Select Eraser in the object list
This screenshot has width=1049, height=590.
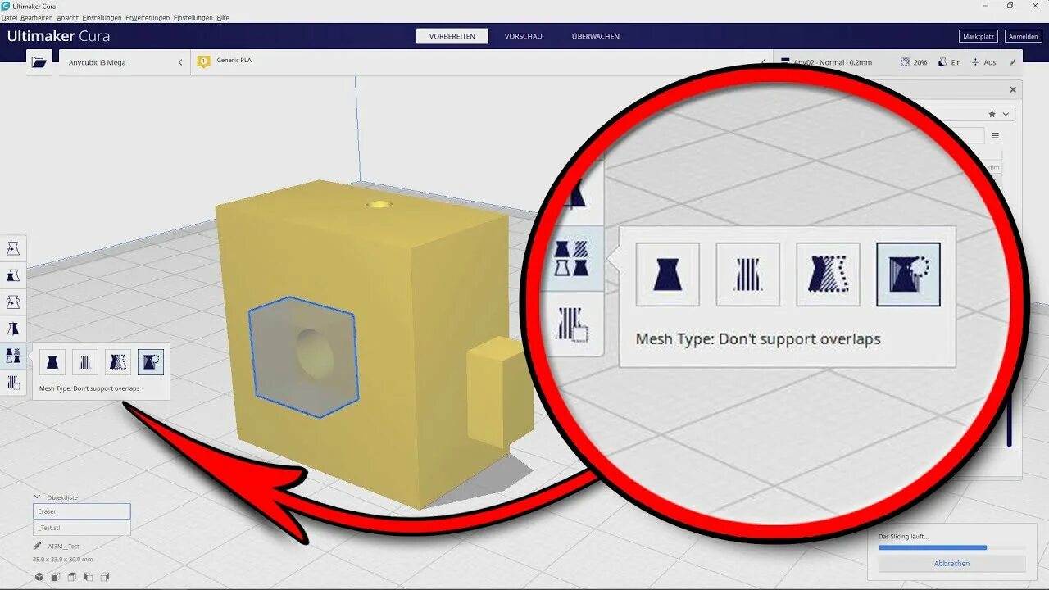[x=81, y=511]
